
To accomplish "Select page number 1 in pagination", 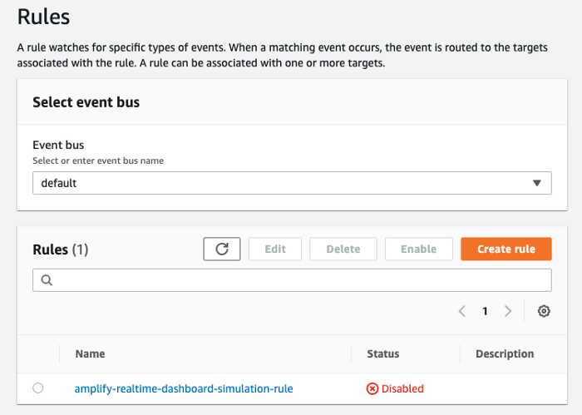I will coord(485,311).
